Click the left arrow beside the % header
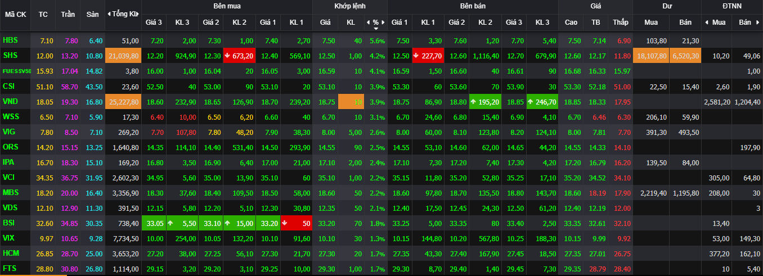Viewport: 763px width, 276px height. click(369, 22)
